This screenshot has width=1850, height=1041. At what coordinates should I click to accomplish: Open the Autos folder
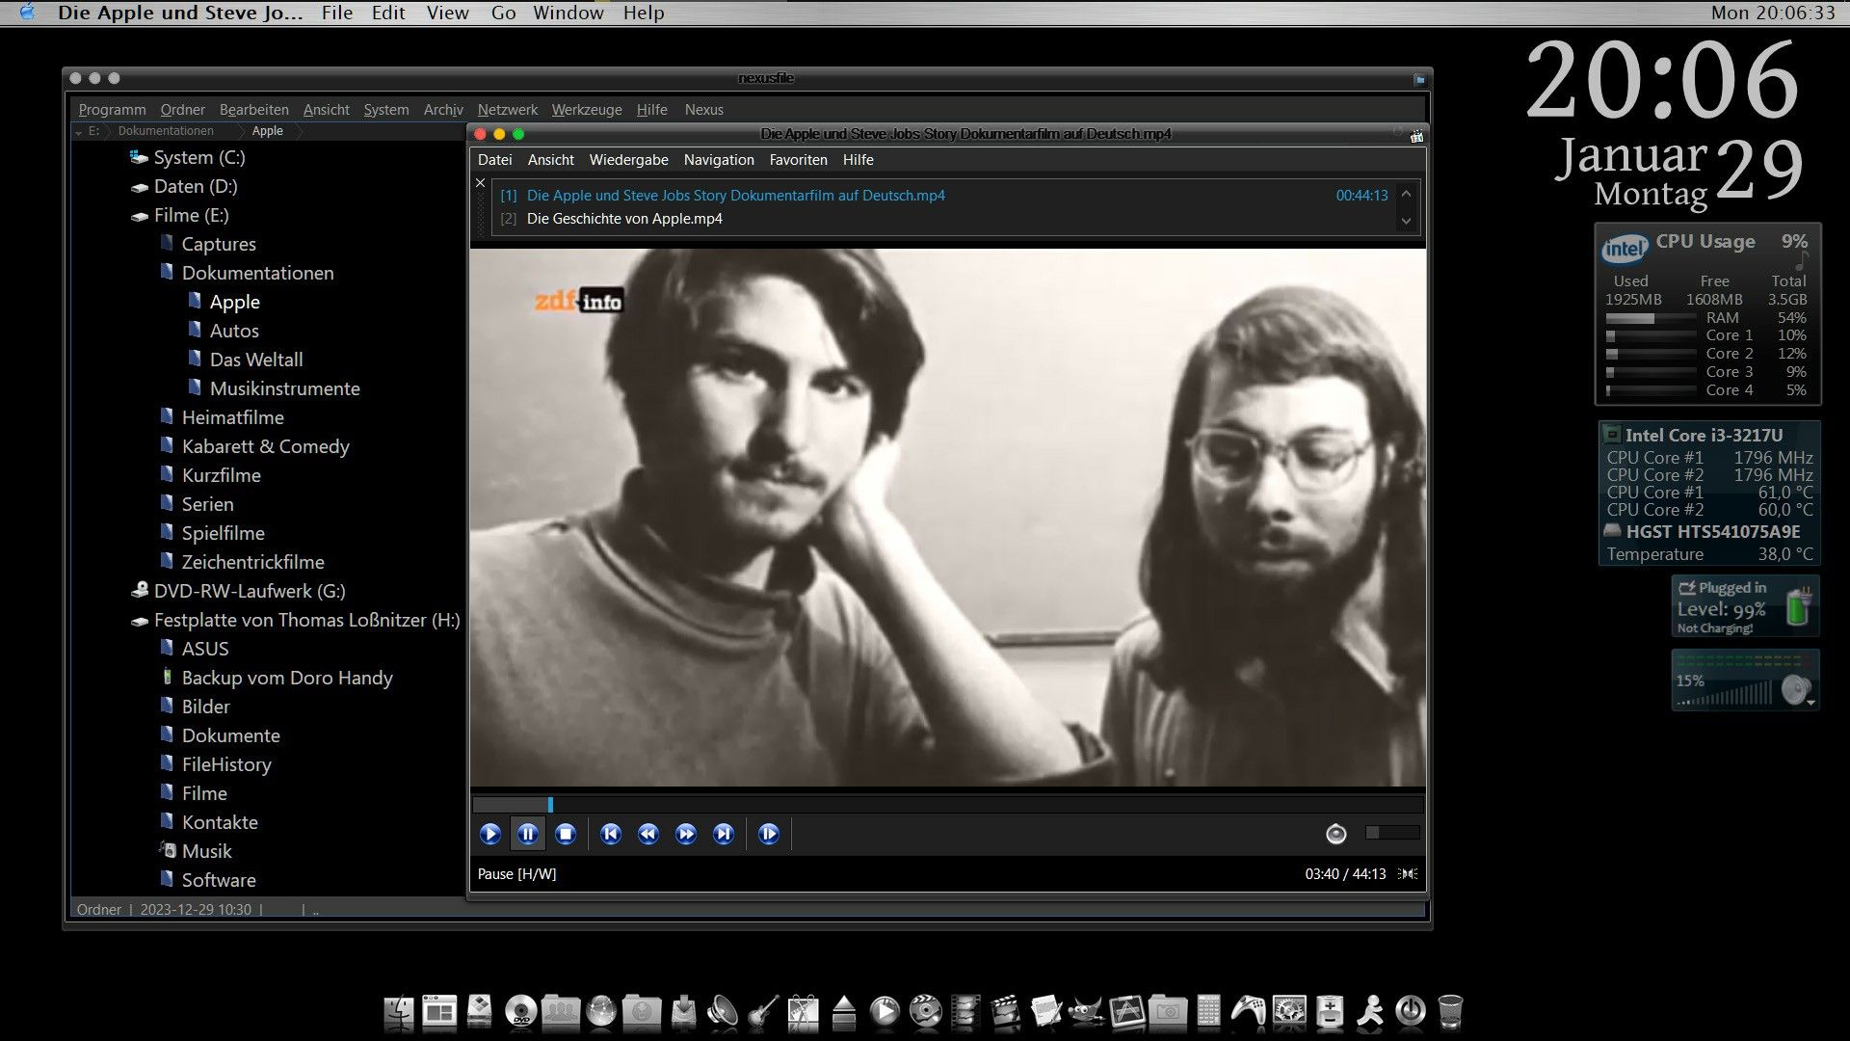(x=234, y=331)
